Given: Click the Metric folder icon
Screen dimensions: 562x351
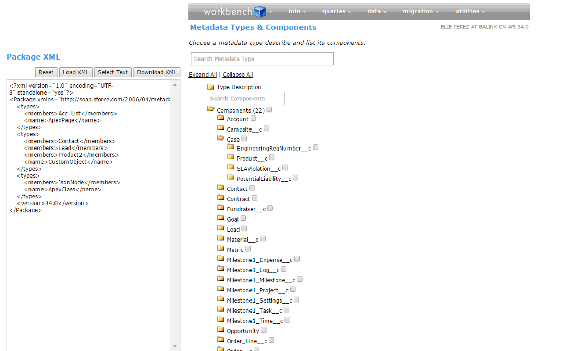Looking at the screenshot, I should (x=221, y=248).
